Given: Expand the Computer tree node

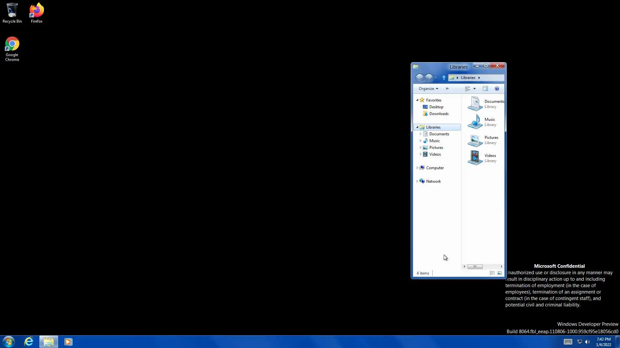Looking at the screenshot, I should [x=417, y=168].
